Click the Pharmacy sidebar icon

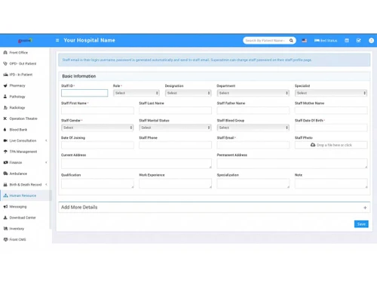point(5,85)
